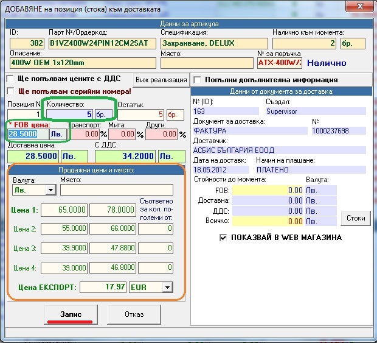Image resolution: width=377 pixels, height=343 pixels.
Task: Click the Доставна цена field 28.5000
Action: point(33,156)
